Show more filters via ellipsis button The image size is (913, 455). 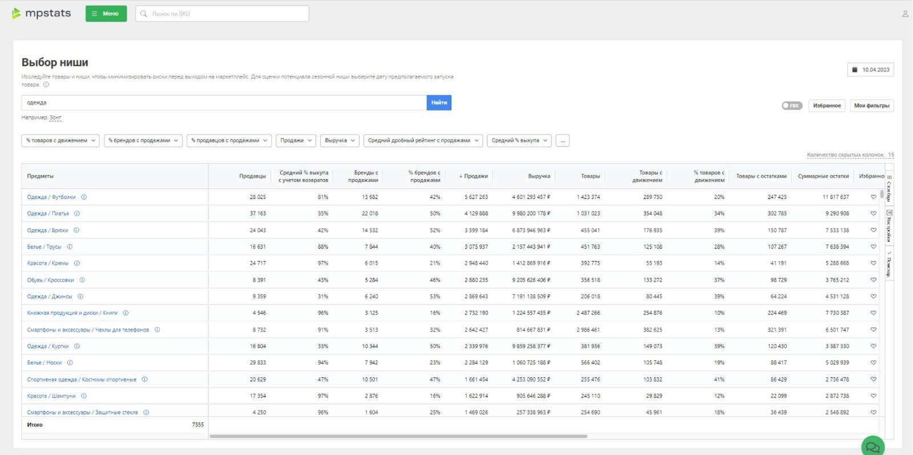tap(563, 140)
